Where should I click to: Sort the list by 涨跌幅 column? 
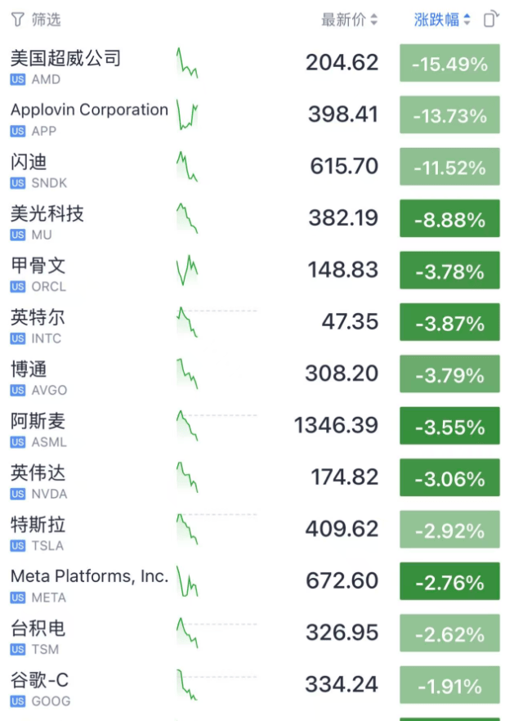pyautogui.click(x=442, y=20)
